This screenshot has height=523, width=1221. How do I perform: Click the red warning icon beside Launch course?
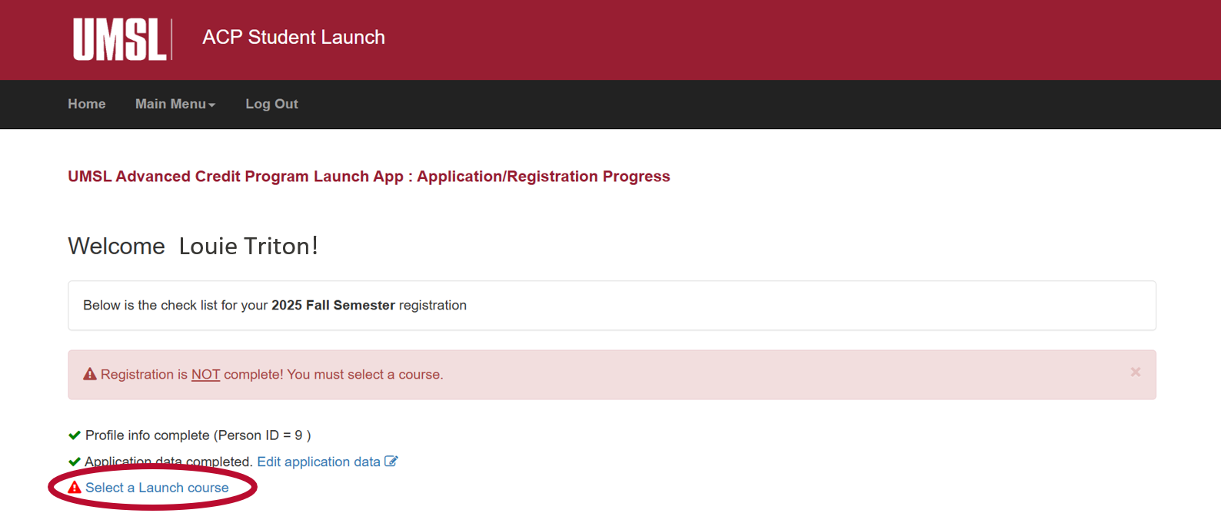tap(75, 488)
